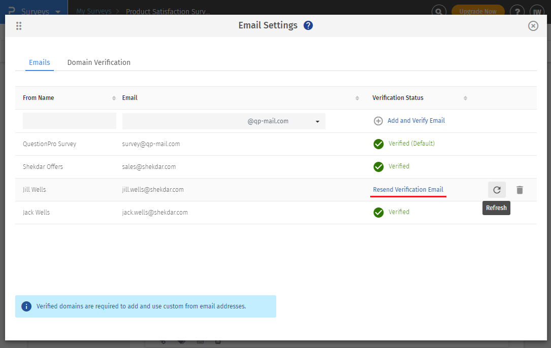The height and width of the screenshot is (348, 551).
Task: Sort by From Name column arrows
Action: tap(114, 98)
